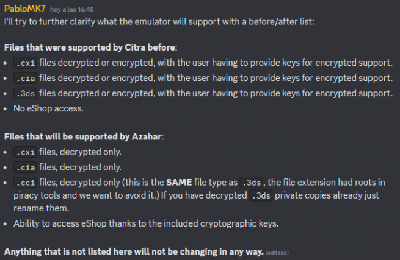Click the bold word SAME
Screen dimensions: 400x260
coord(179,183)
